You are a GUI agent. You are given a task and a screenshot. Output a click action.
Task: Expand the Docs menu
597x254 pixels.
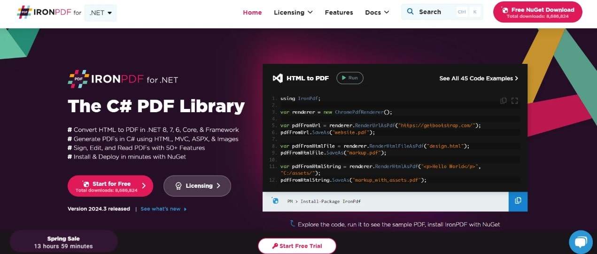[x=377, y=13]
